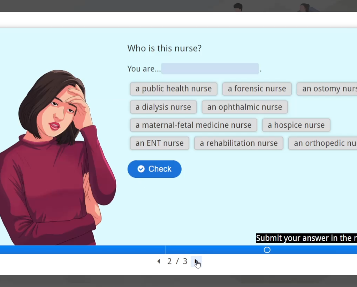Pick 'an orthopedic nurse' chip

(322, 143)
